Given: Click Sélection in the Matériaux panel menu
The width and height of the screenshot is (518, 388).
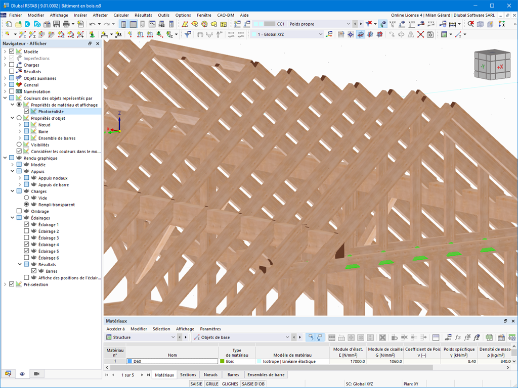Looking at the screenshot, I should pyautogui.click(x=161, y=329).
